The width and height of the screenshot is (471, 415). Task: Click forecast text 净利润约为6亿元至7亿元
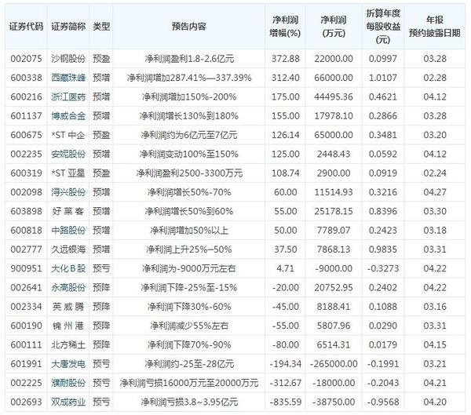pos(189,135)
